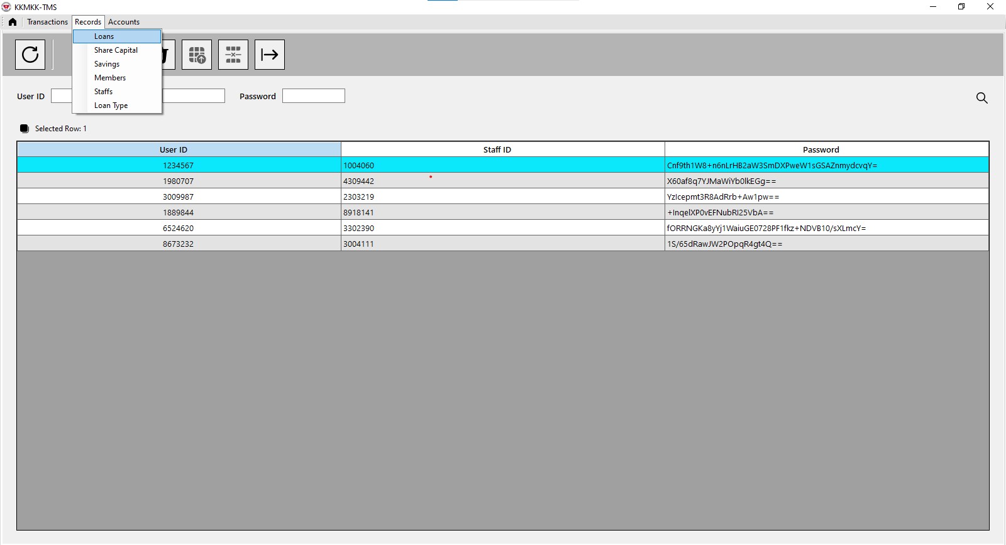1006x545 pixels.
Task: Select Savings from the dropdown menu
Action: pos(117,64)
